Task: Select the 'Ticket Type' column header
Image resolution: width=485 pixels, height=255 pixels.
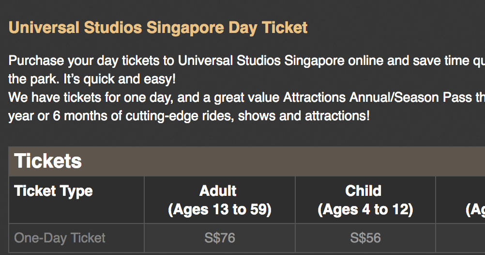Action: pos(53,191)
